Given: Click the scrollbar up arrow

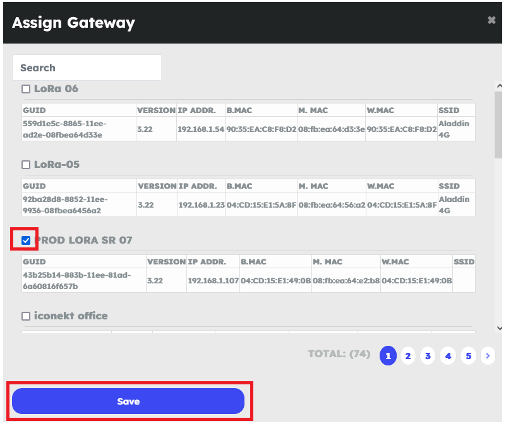Looking at the screenshot, I should point(498,86).
